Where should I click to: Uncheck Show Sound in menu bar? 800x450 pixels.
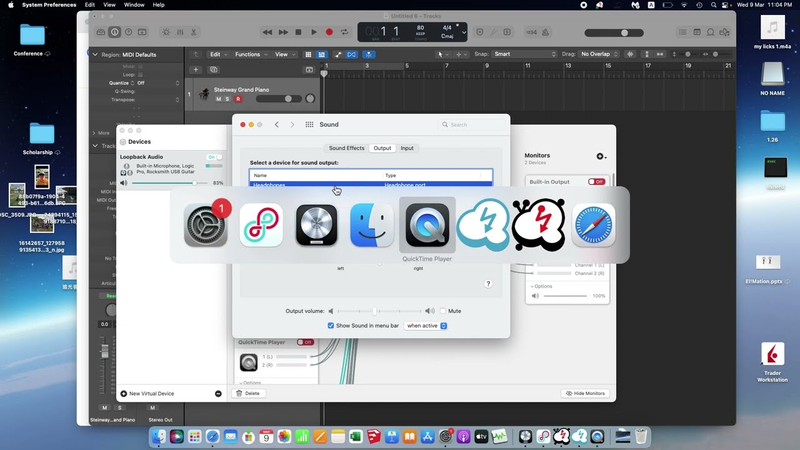[331, 326]
